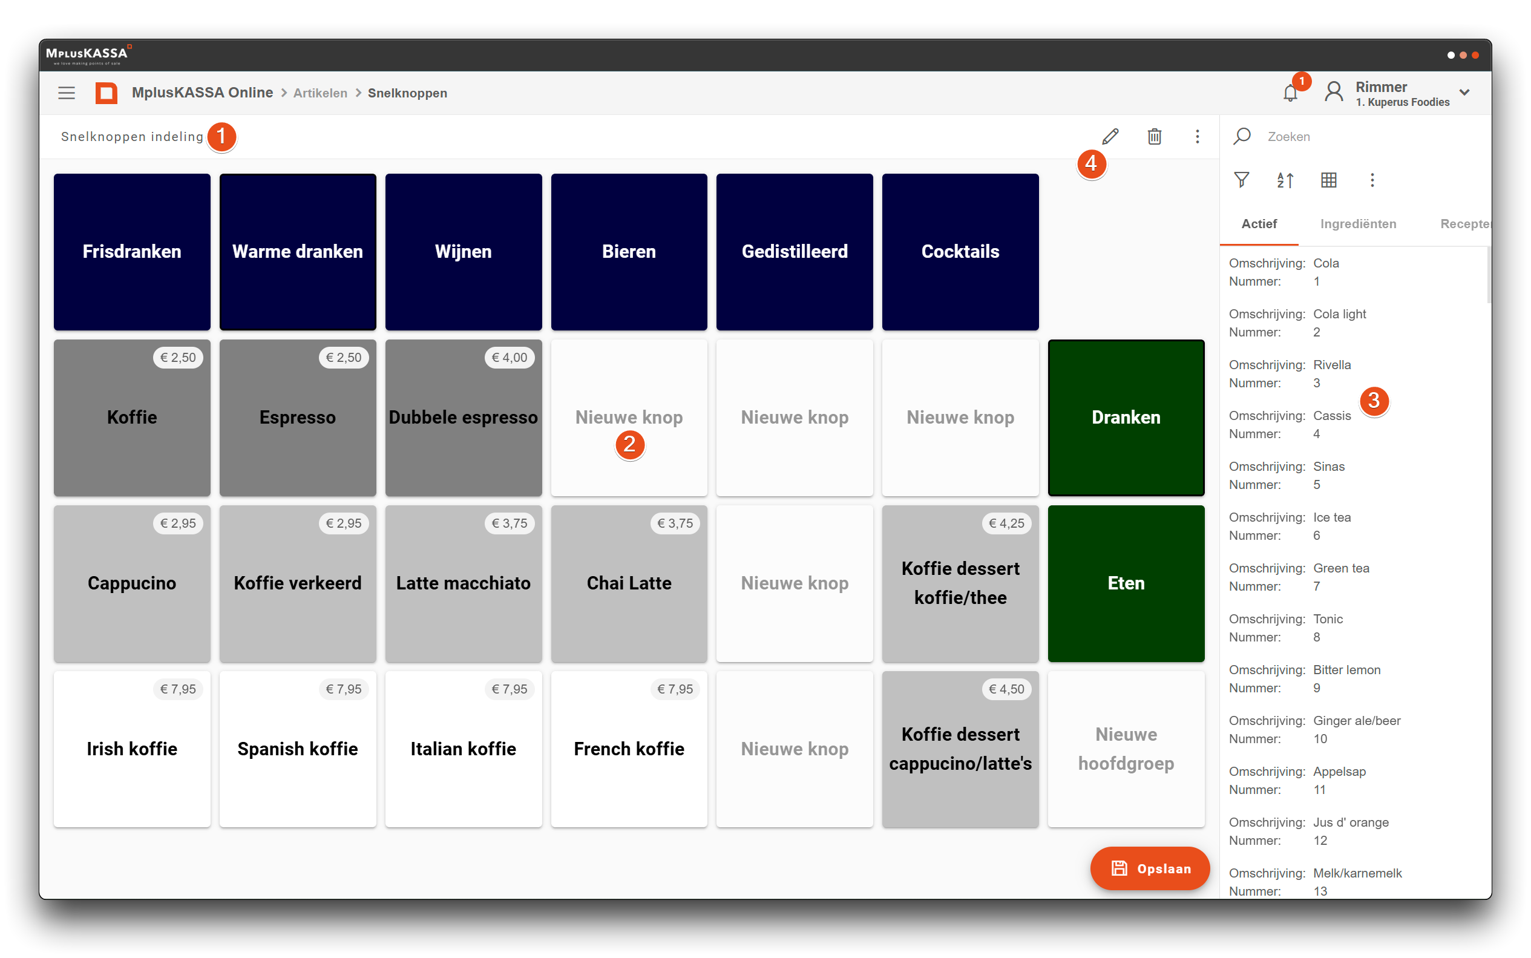
Task: Click the Artikelen breadcrumb link
Action: coord(320,93)
